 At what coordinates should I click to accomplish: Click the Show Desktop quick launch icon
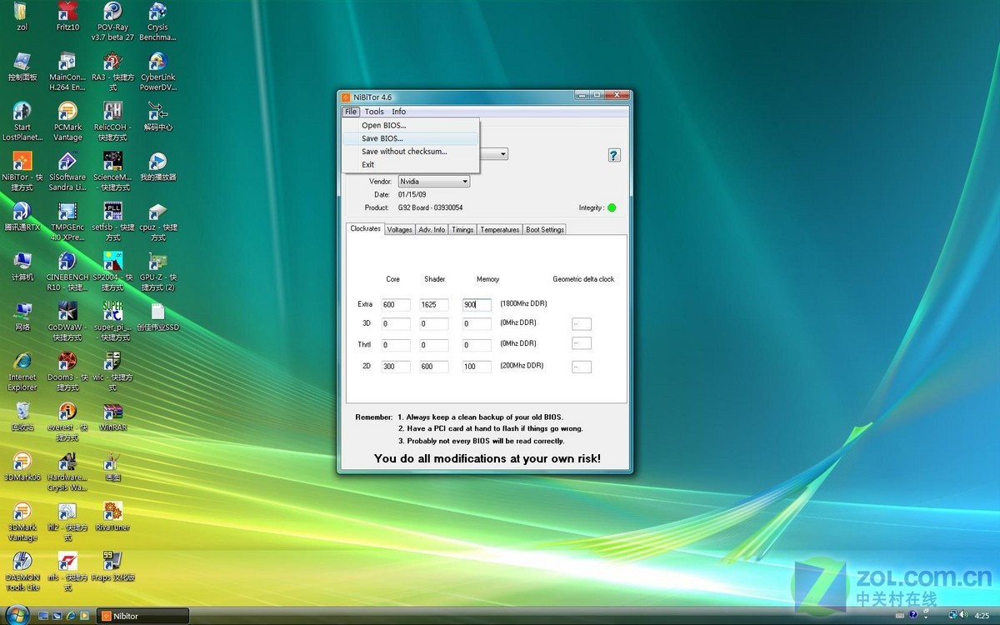44,616
